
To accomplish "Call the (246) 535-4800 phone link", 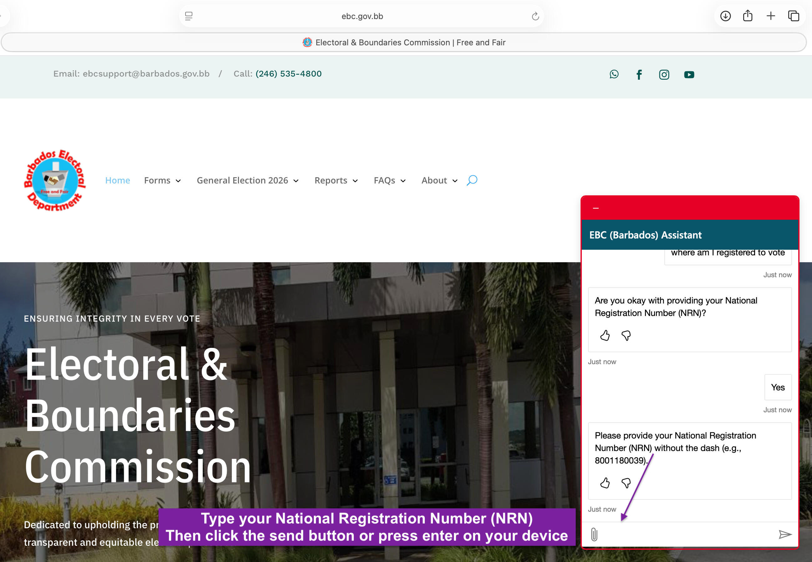I will tap(288, 73).
